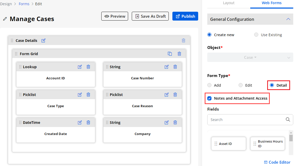
Task: Edit the Case Reason Picklist field
Action: point(167,95)
